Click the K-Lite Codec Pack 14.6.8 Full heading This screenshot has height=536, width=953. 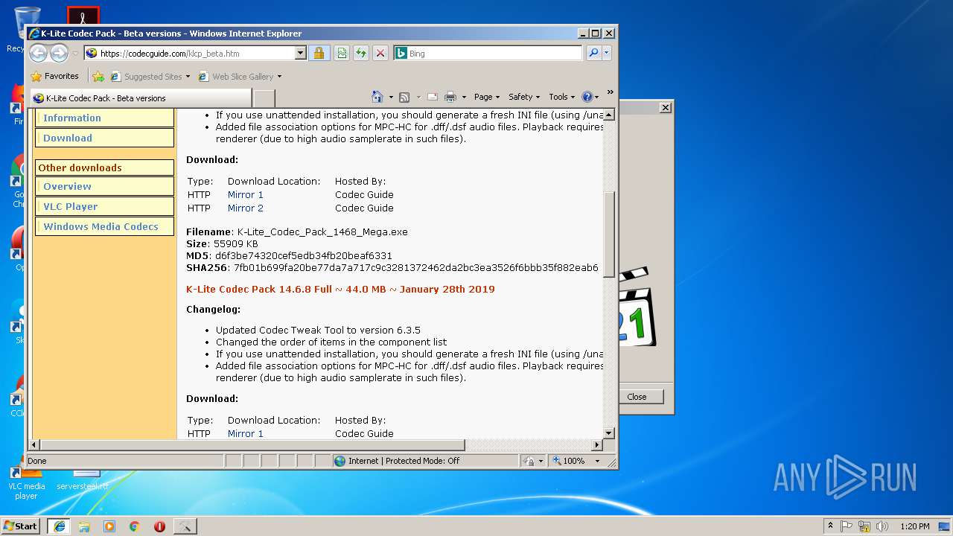(x=340, y=289)
